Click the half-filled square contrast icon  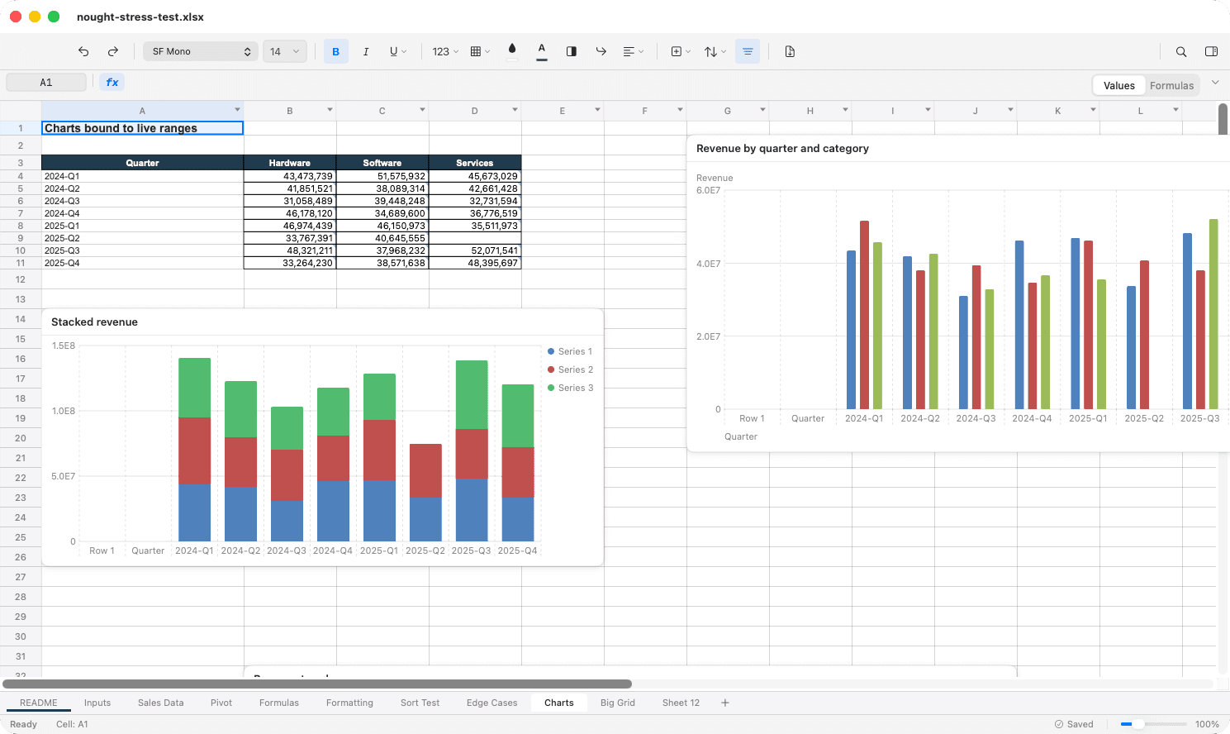click(572, 51)
